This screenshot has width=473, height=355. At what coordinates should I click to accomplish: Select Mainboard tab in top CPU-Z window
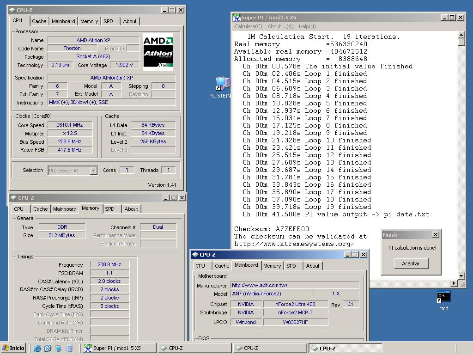pos(63,21)
